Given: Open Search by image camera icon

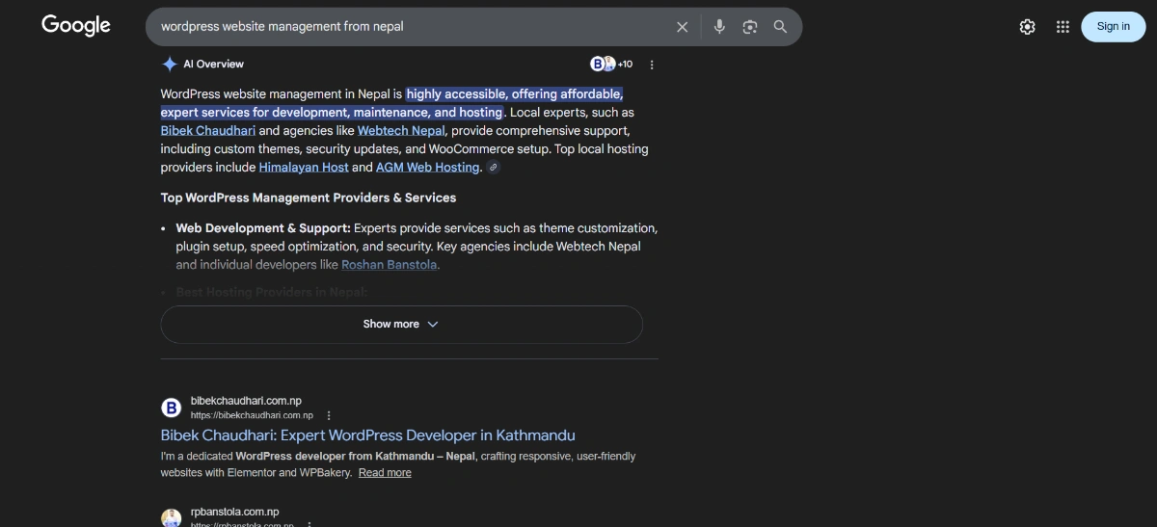Looking at the screenshot, I should (750, 27).
